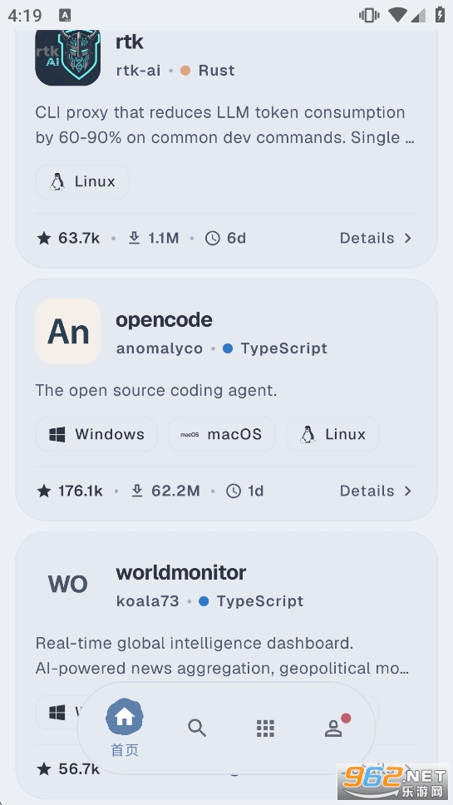Tap the opencode 'An' app icon
453x805 pixels.
tap(67, 332)
